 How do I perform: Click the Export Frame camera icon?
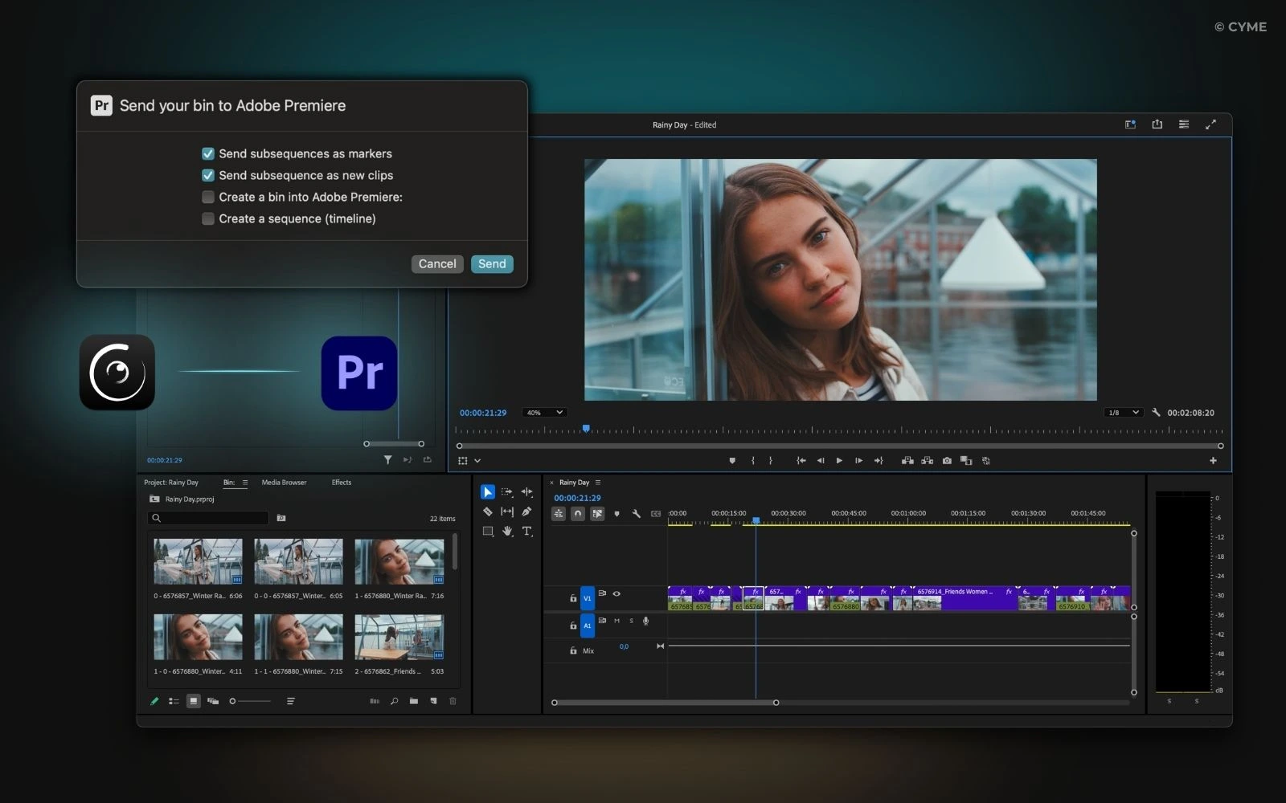[947, 461]
